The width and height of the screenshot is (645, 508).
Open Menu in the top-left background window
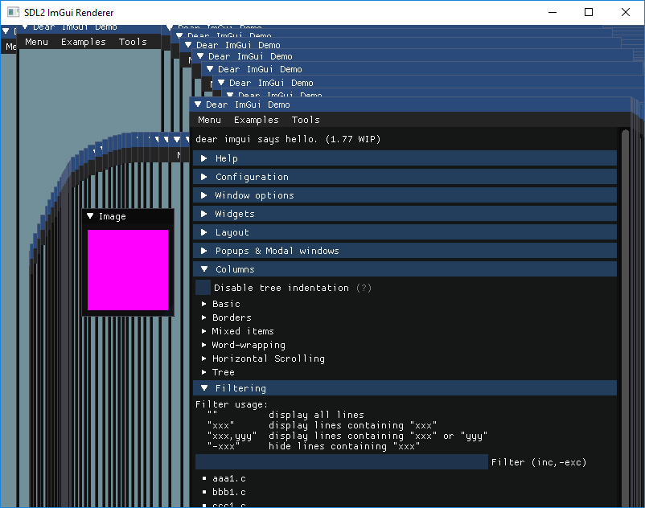pyautogui.click(x=37, y=42)
